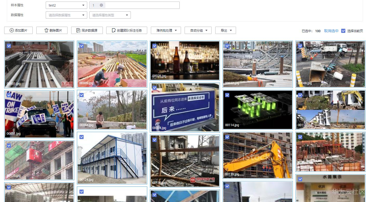Screen dimensions: 370x202
Task: Deselect the checkbox on image 00074.jpg
Action: coord(154,88)
